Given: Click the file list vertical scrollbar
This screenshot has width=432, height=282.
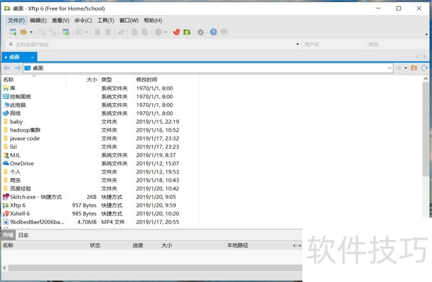Looking at the screenshot, I should (x=426, y=130).
